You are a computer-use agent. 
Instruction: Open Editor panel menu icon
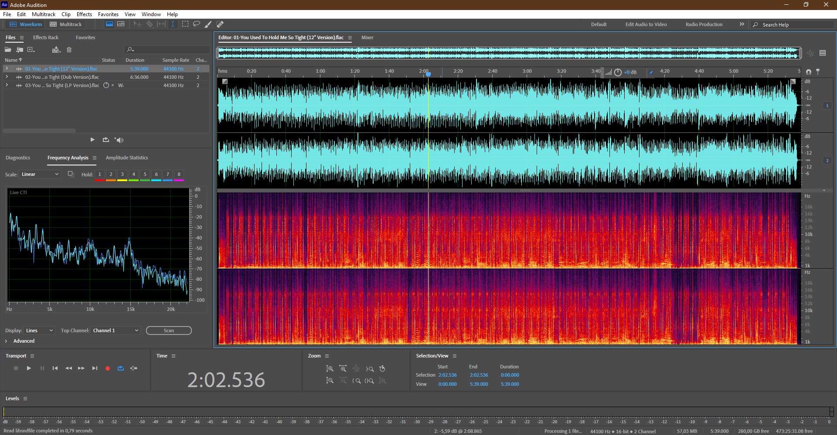click(350, 38)
